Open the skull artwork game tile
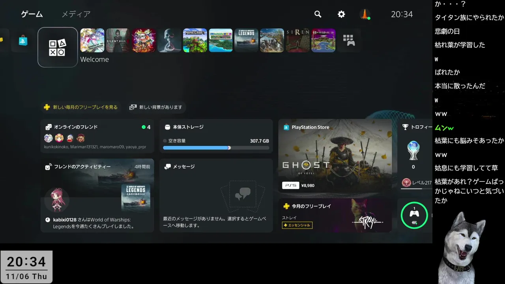Viewport: 505px width, 284px height. click(x=169, y=40)
